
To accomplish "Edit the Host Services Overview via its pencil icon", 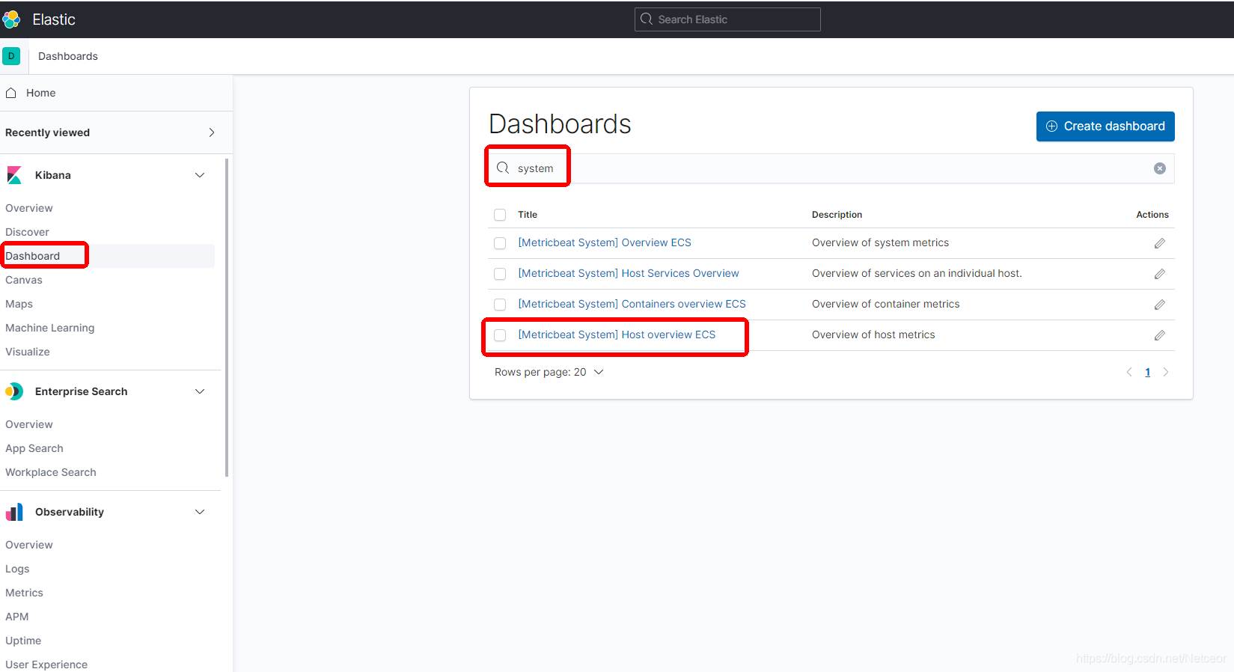I will (x=1160, y=274).
